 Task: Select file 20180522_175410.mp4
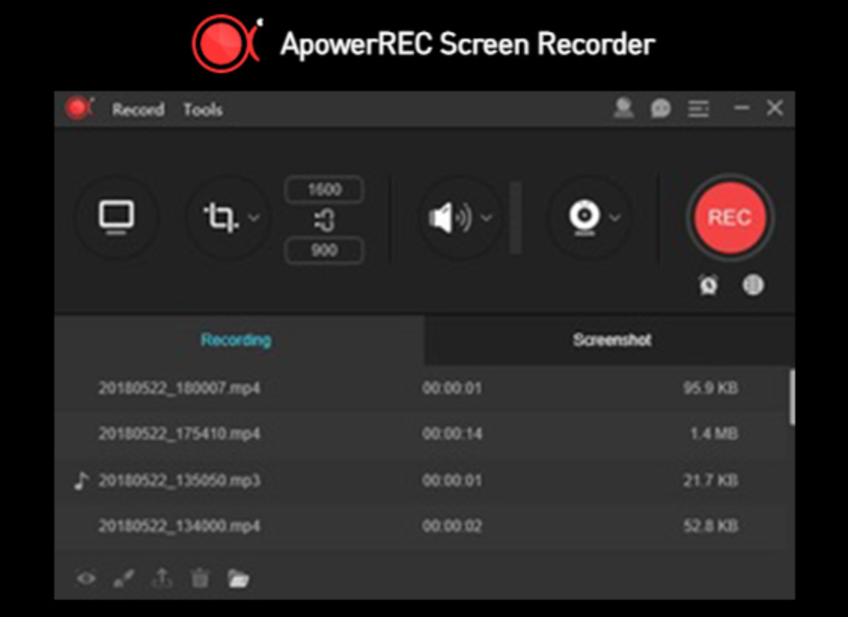point(421,433)
